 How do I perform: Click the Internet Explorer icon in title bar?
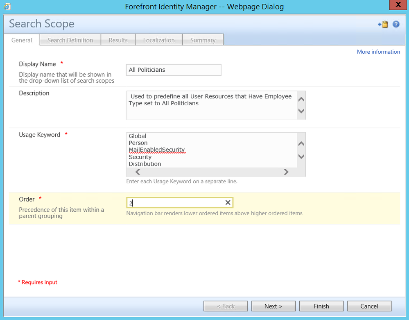pos(7,6)
